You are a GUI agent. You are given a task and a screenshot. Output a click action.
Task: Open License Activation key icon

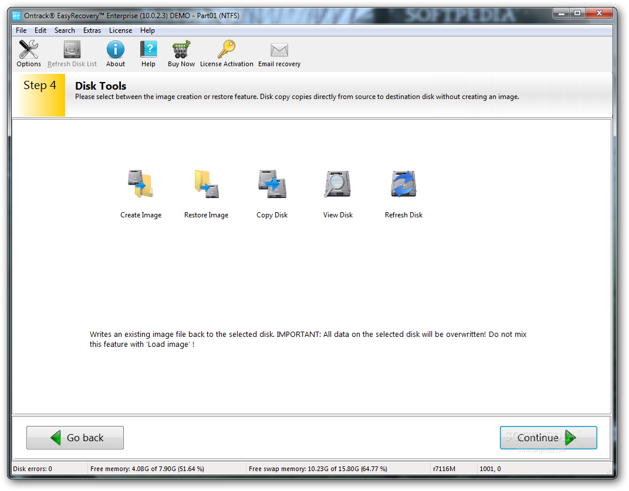coord(226,54)
